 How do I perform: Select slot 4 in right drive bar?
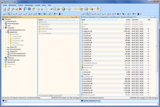[x=139, y=14]
